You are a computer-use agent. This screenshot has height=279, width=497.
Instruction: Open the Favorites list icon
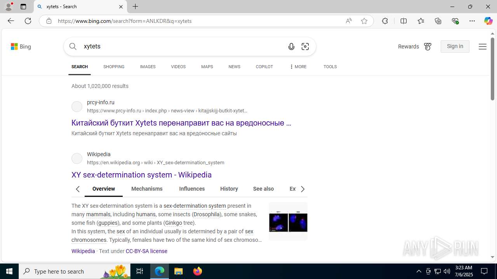pyautogui.click(x=421, y=21)
